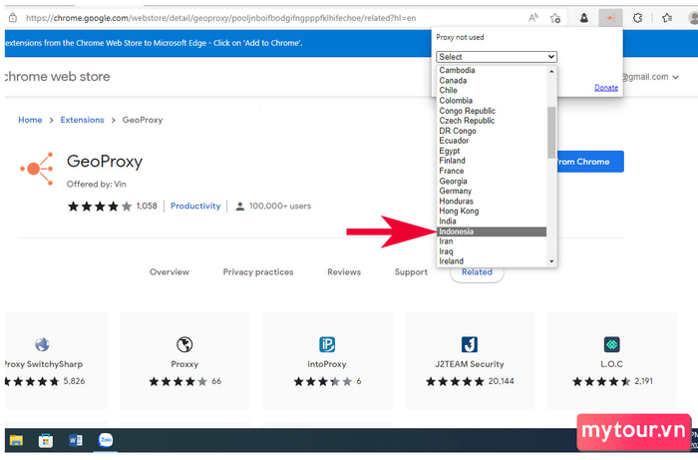Viewport: 698px width, 460px height.
Task: Click the users person icon
Action: (240, 207)
